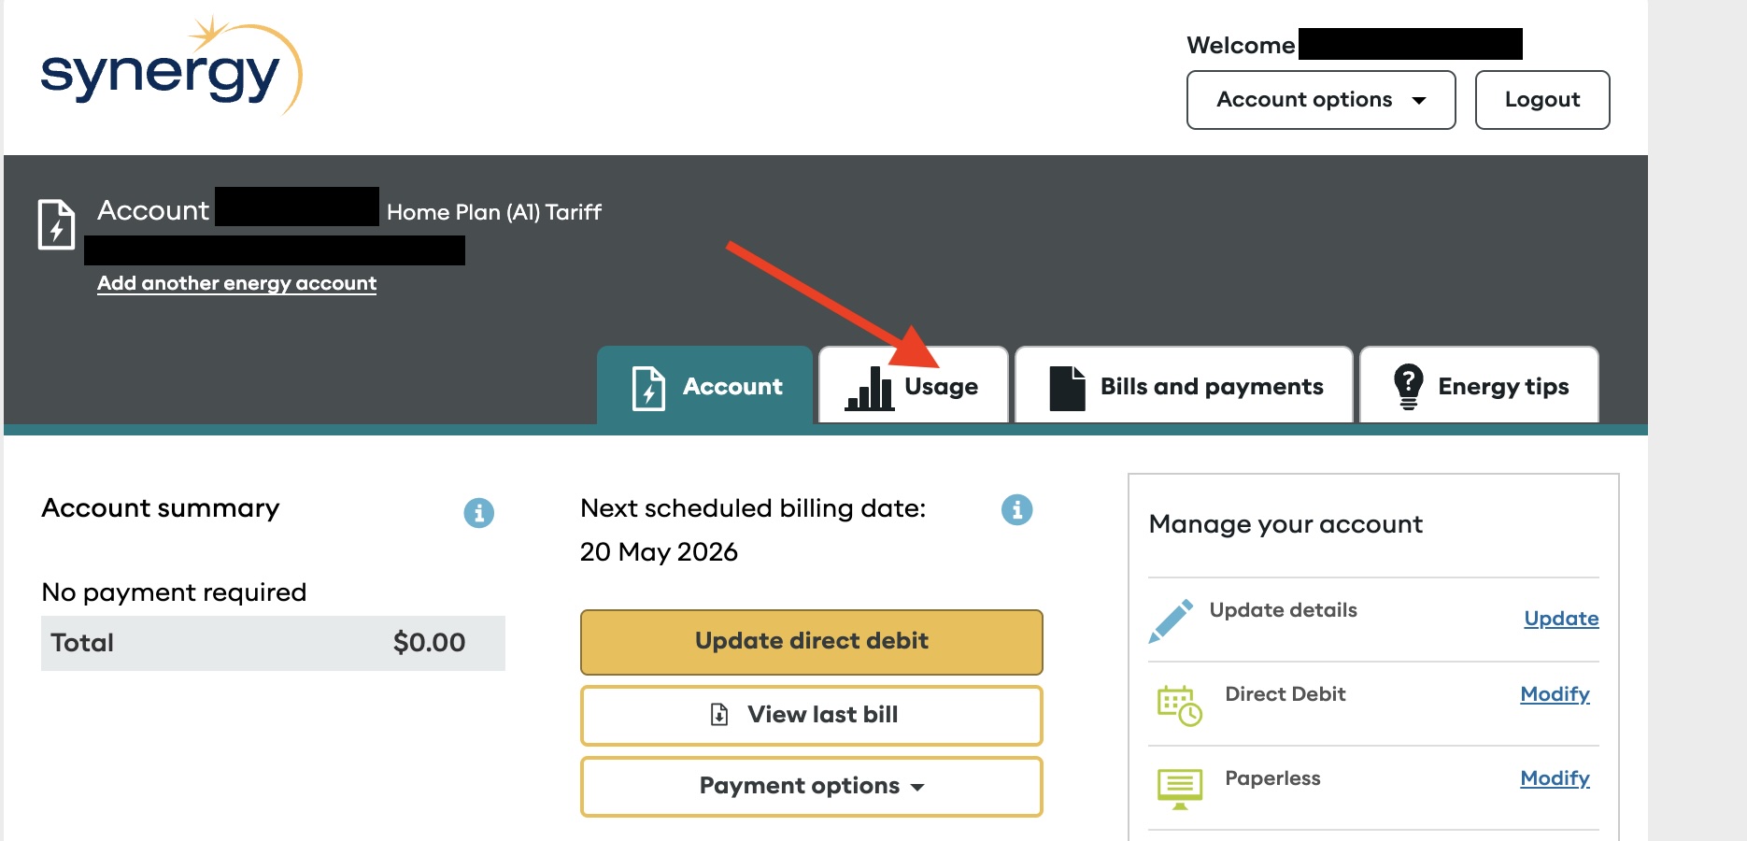
Task: Switch to the Account tab
Action: click(705, 386)
